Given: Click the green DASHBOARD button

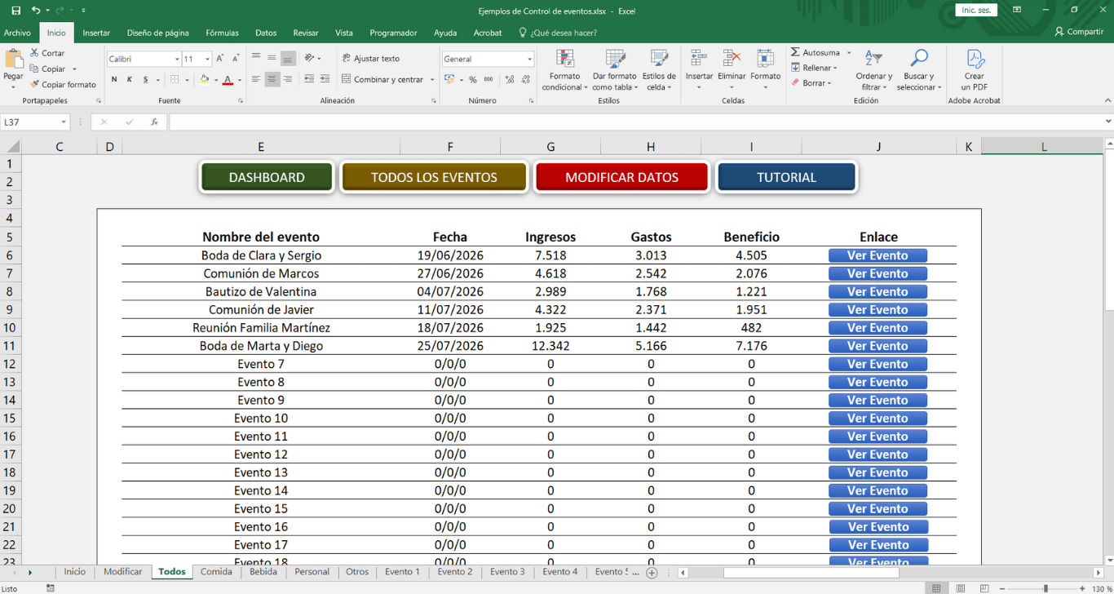Looking at the screenshot, I should 267,177.
